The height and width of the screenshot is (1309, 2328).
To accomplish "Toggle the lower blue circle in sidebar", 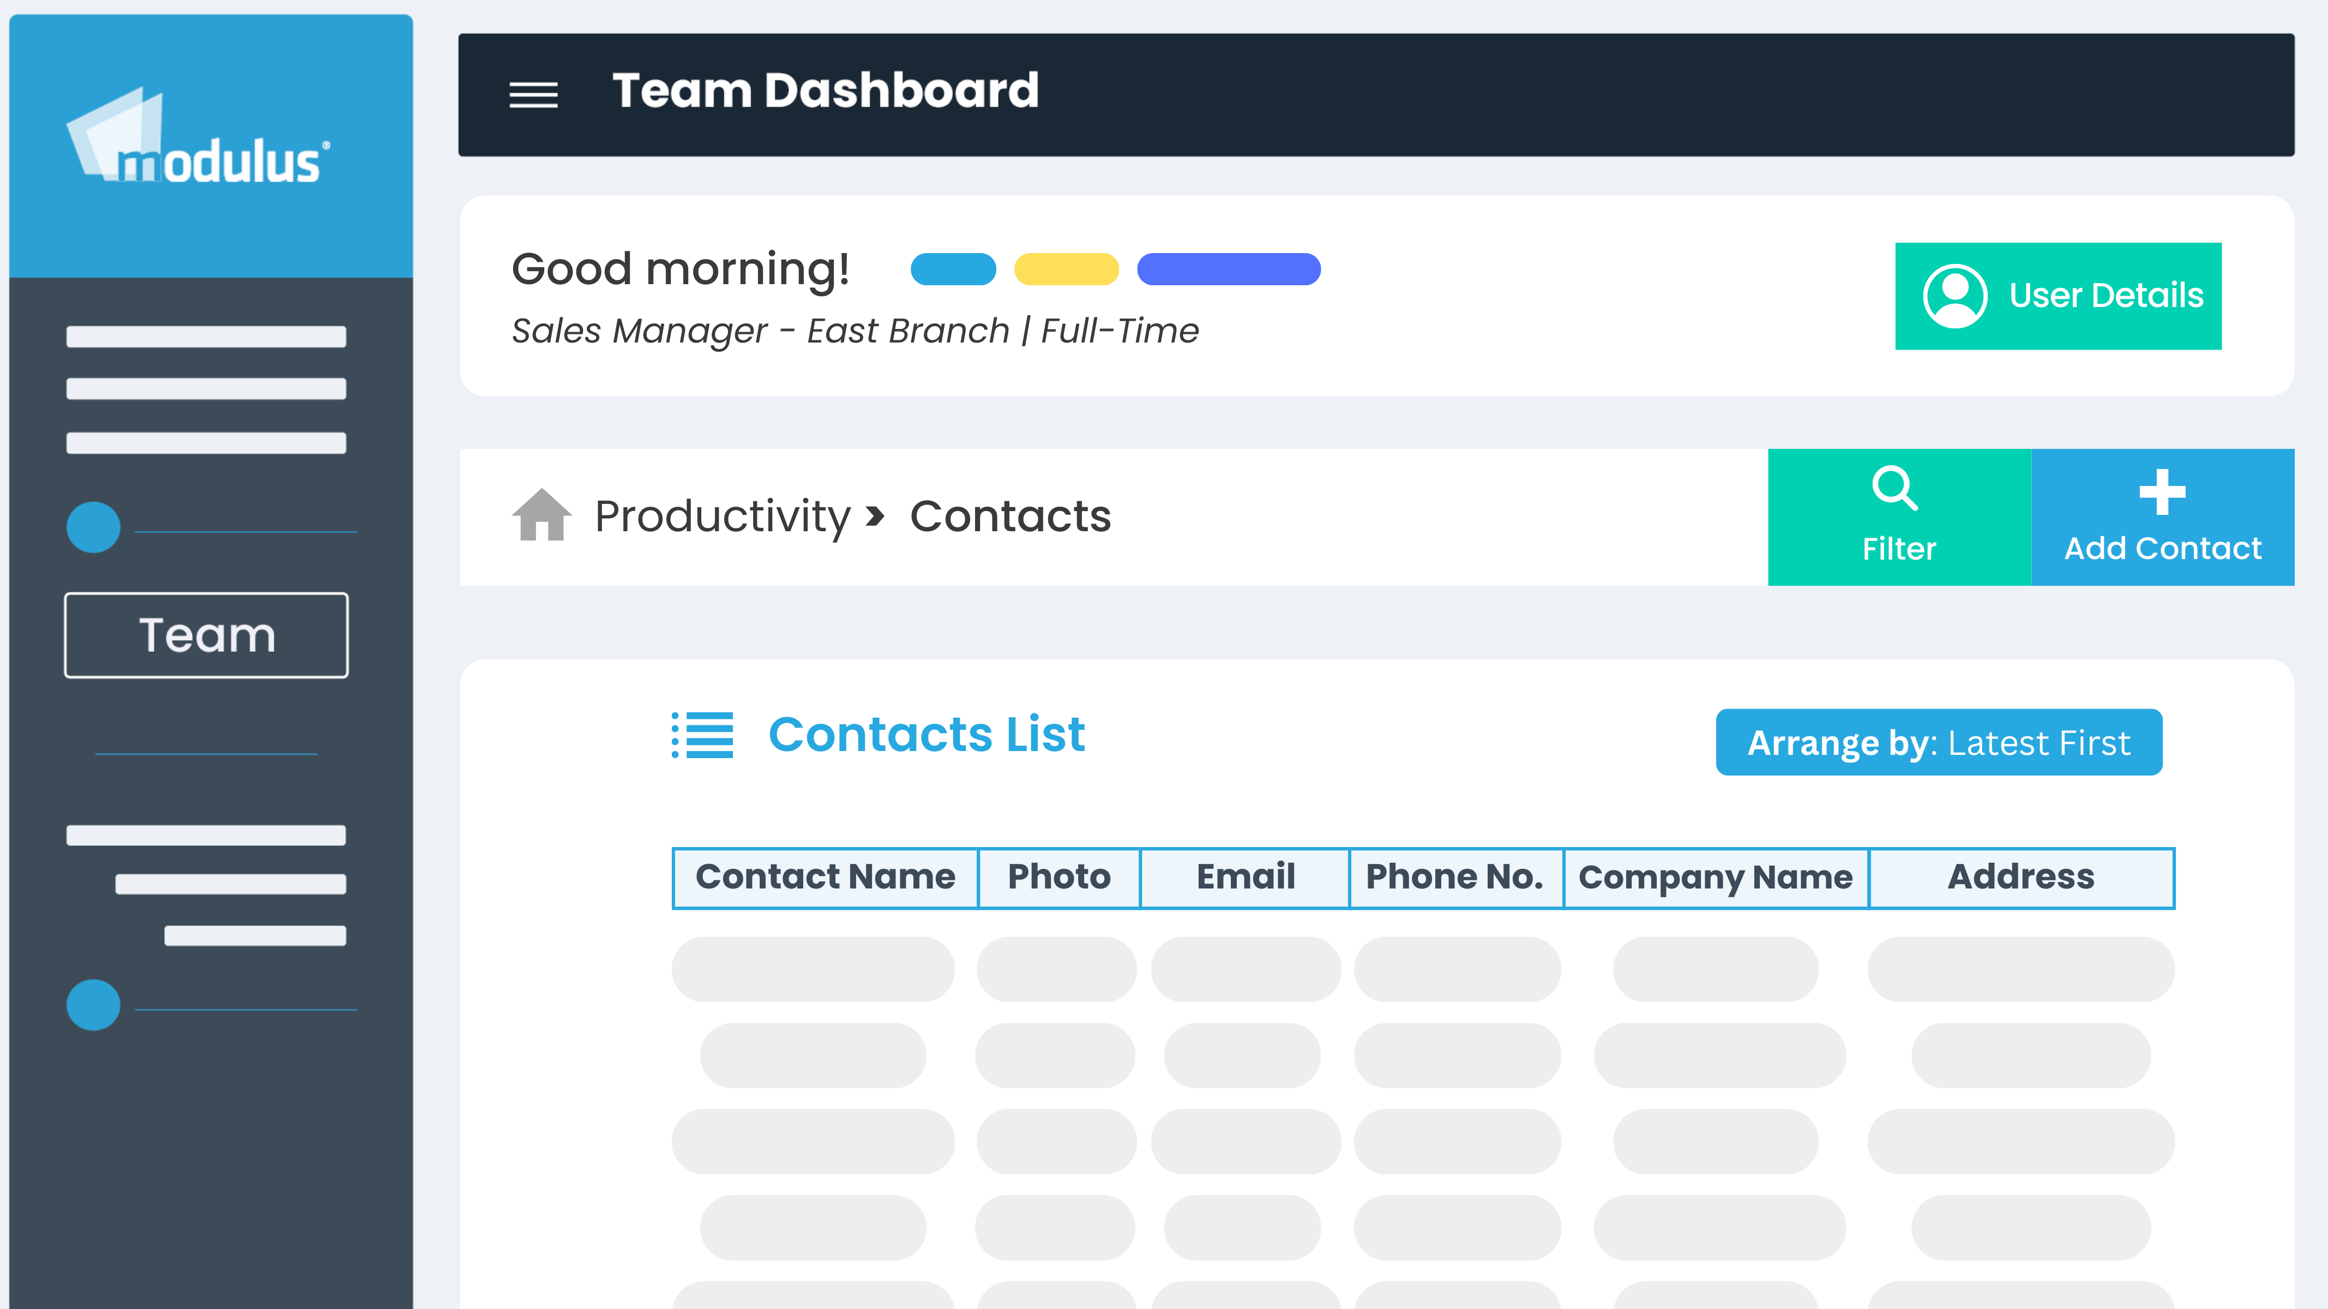I will click(x=93, y=1004).
